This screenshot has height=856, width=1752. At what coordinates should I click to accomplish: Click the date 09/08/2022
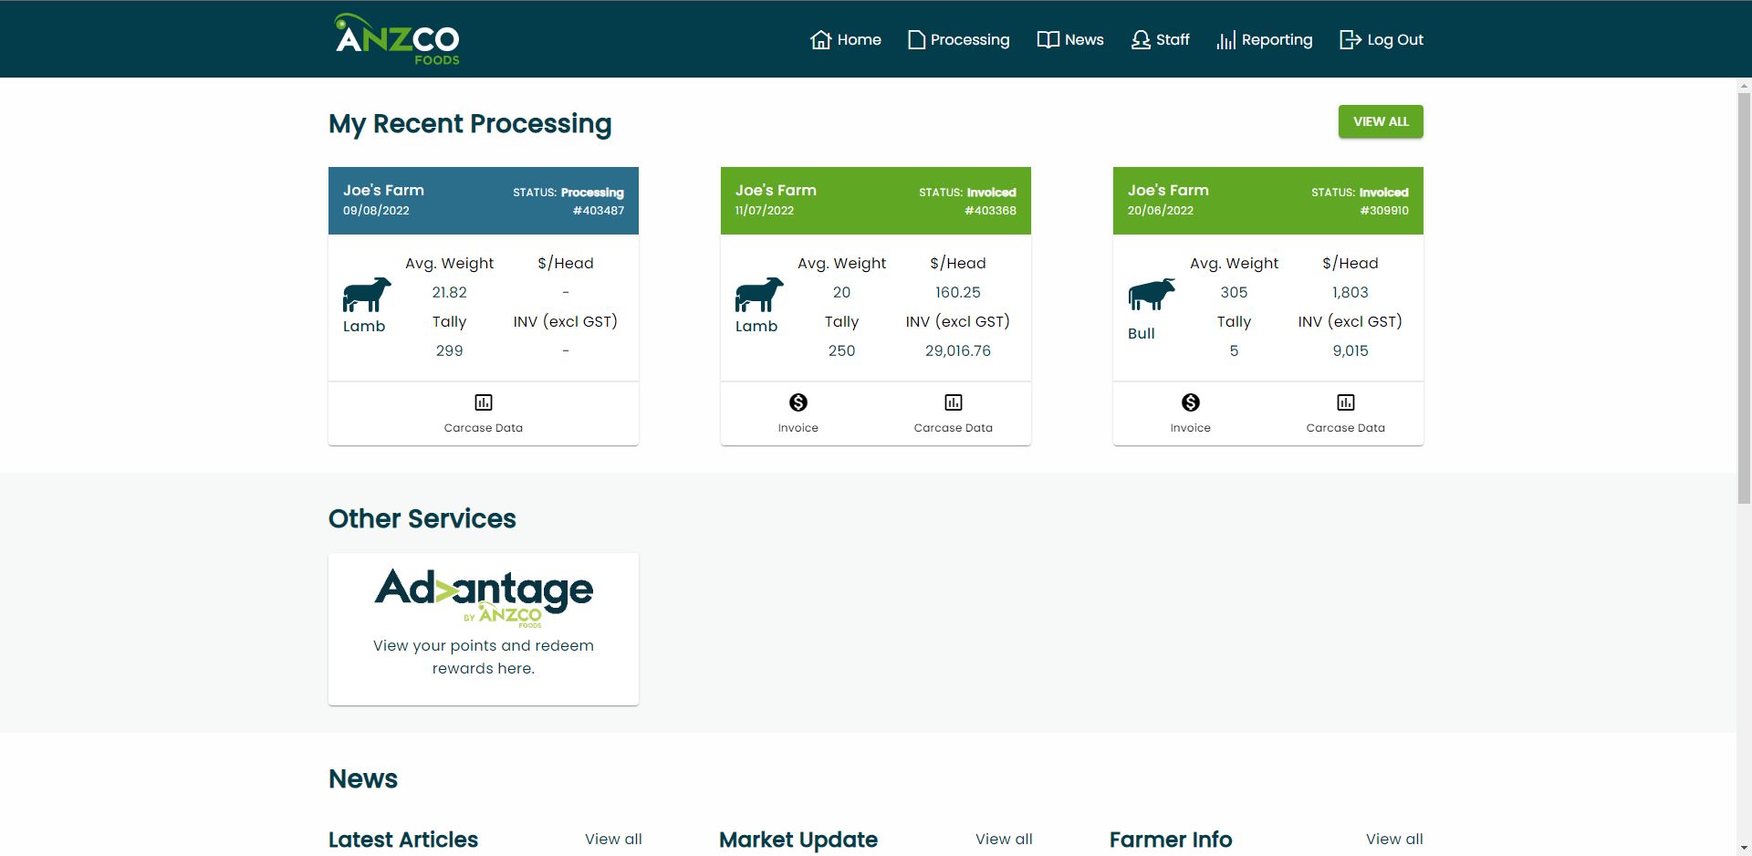coord(376,210)
